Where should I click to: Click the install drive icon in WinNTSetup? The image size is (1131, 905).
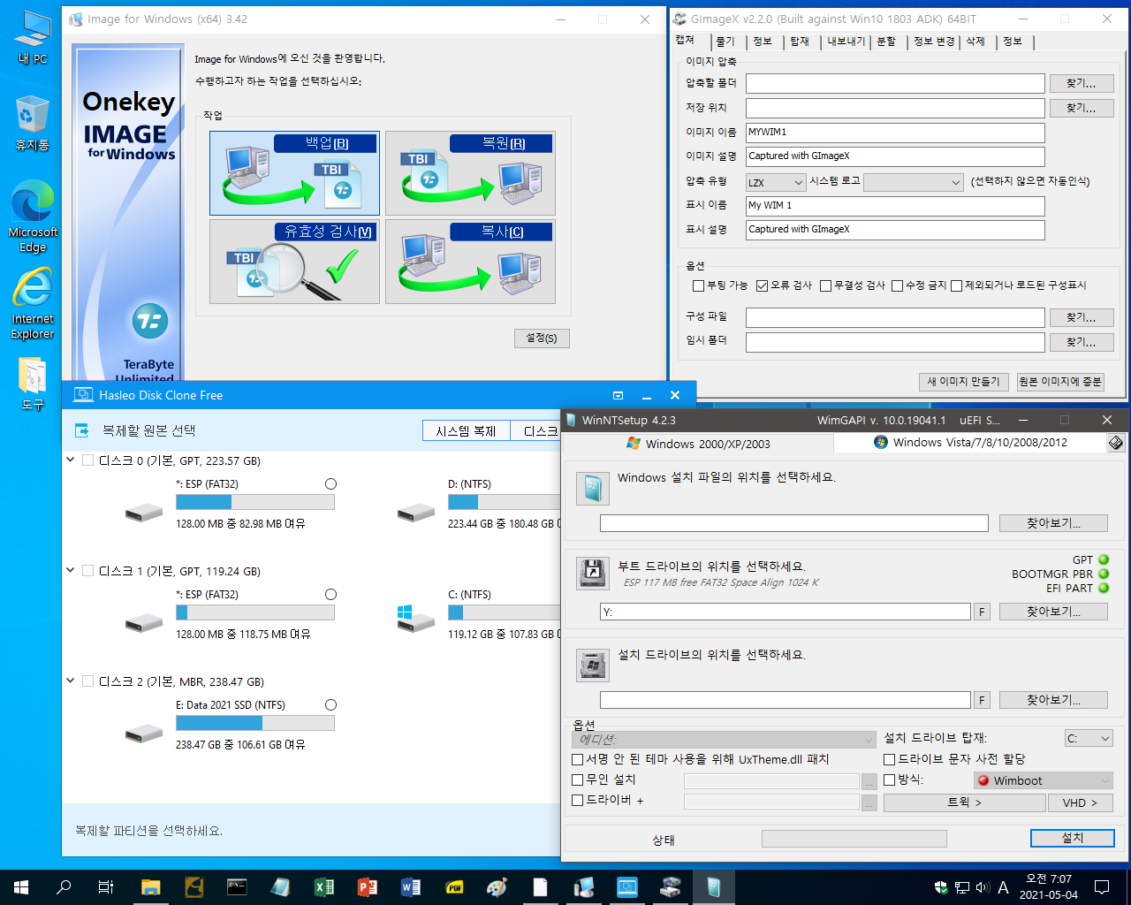click(592, 665)
